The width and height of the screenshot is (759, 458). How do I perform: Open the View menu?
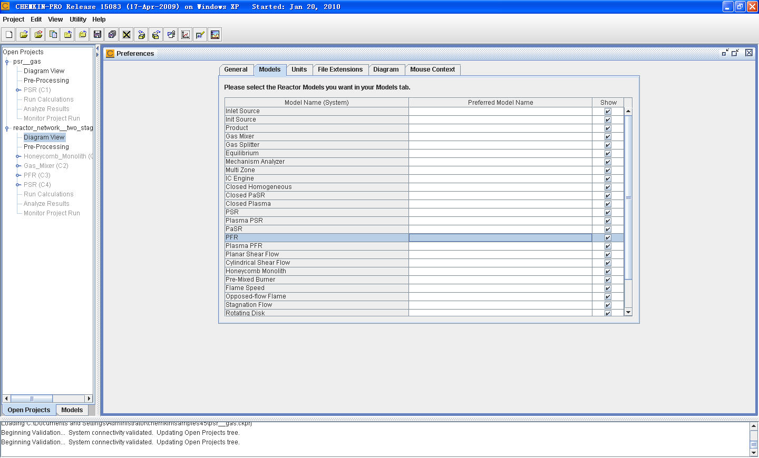click(55, 19)
